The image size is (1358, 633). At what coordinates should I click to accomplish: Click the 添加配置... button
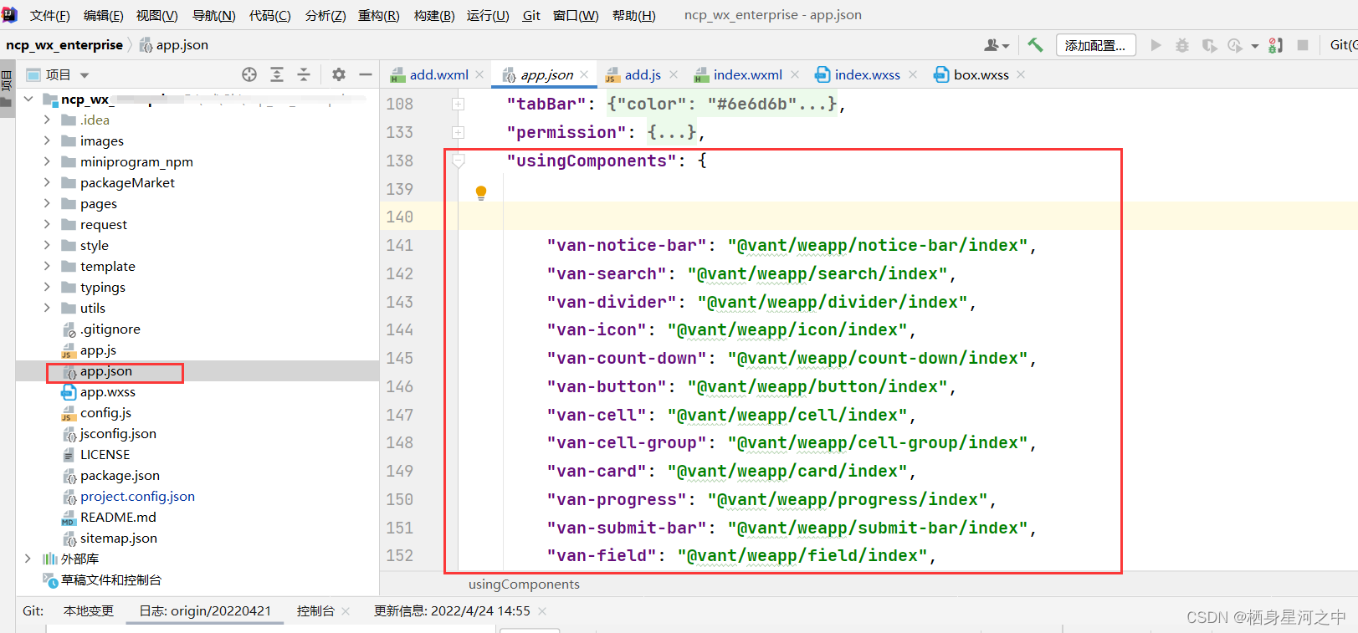click(1095, 45)
